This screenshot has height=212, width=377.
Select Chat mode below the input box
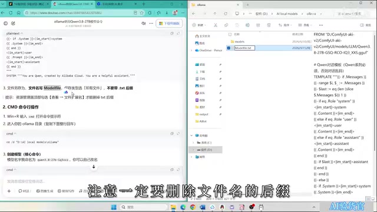(x=25, y=191)
